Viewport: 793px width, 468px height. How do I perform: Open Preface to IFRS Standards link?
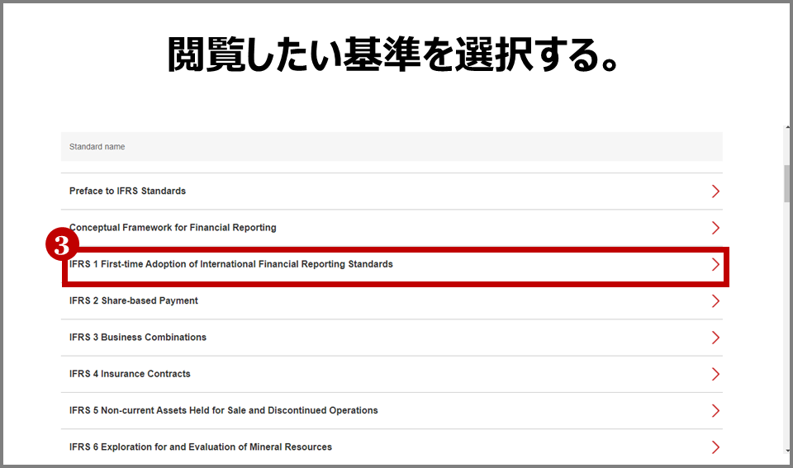(127, 191)
